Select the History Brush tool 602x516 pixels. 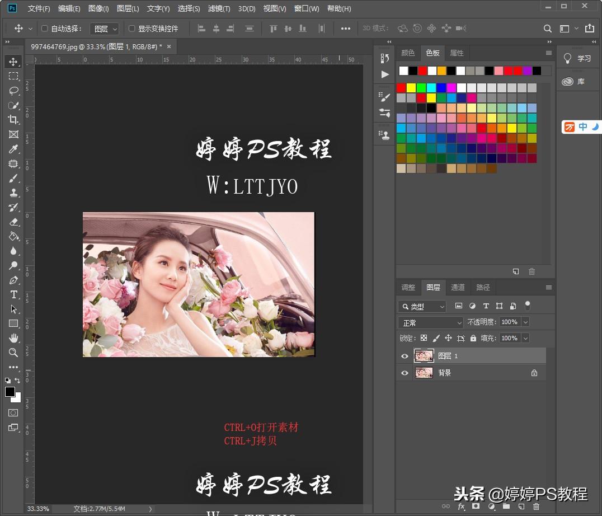(x=13, y=207)
